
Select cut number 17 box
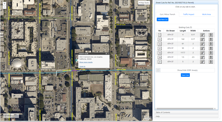[159, 48]
